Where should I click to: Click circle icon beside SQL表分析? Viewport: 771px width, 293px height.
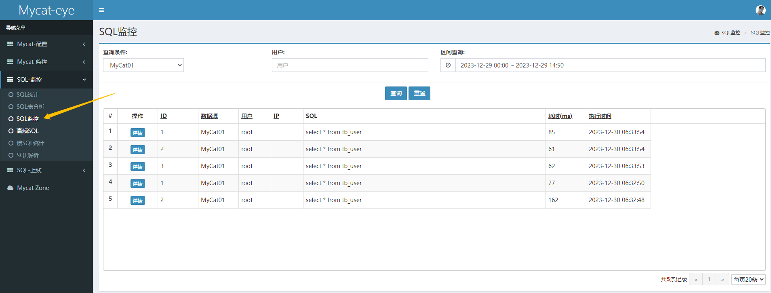click(x=11, y=107)
